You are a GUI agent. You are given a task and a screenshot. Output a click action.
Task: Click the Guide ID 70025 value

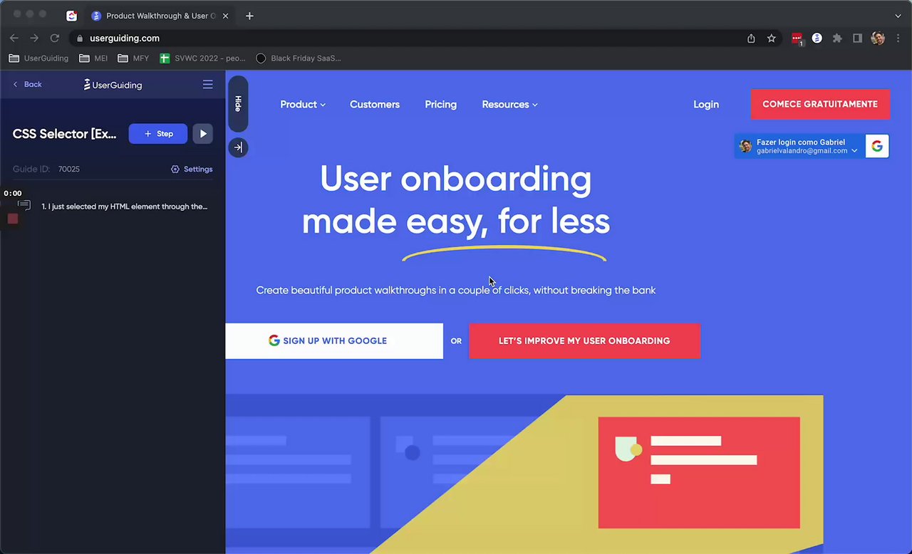pos(69,169)
